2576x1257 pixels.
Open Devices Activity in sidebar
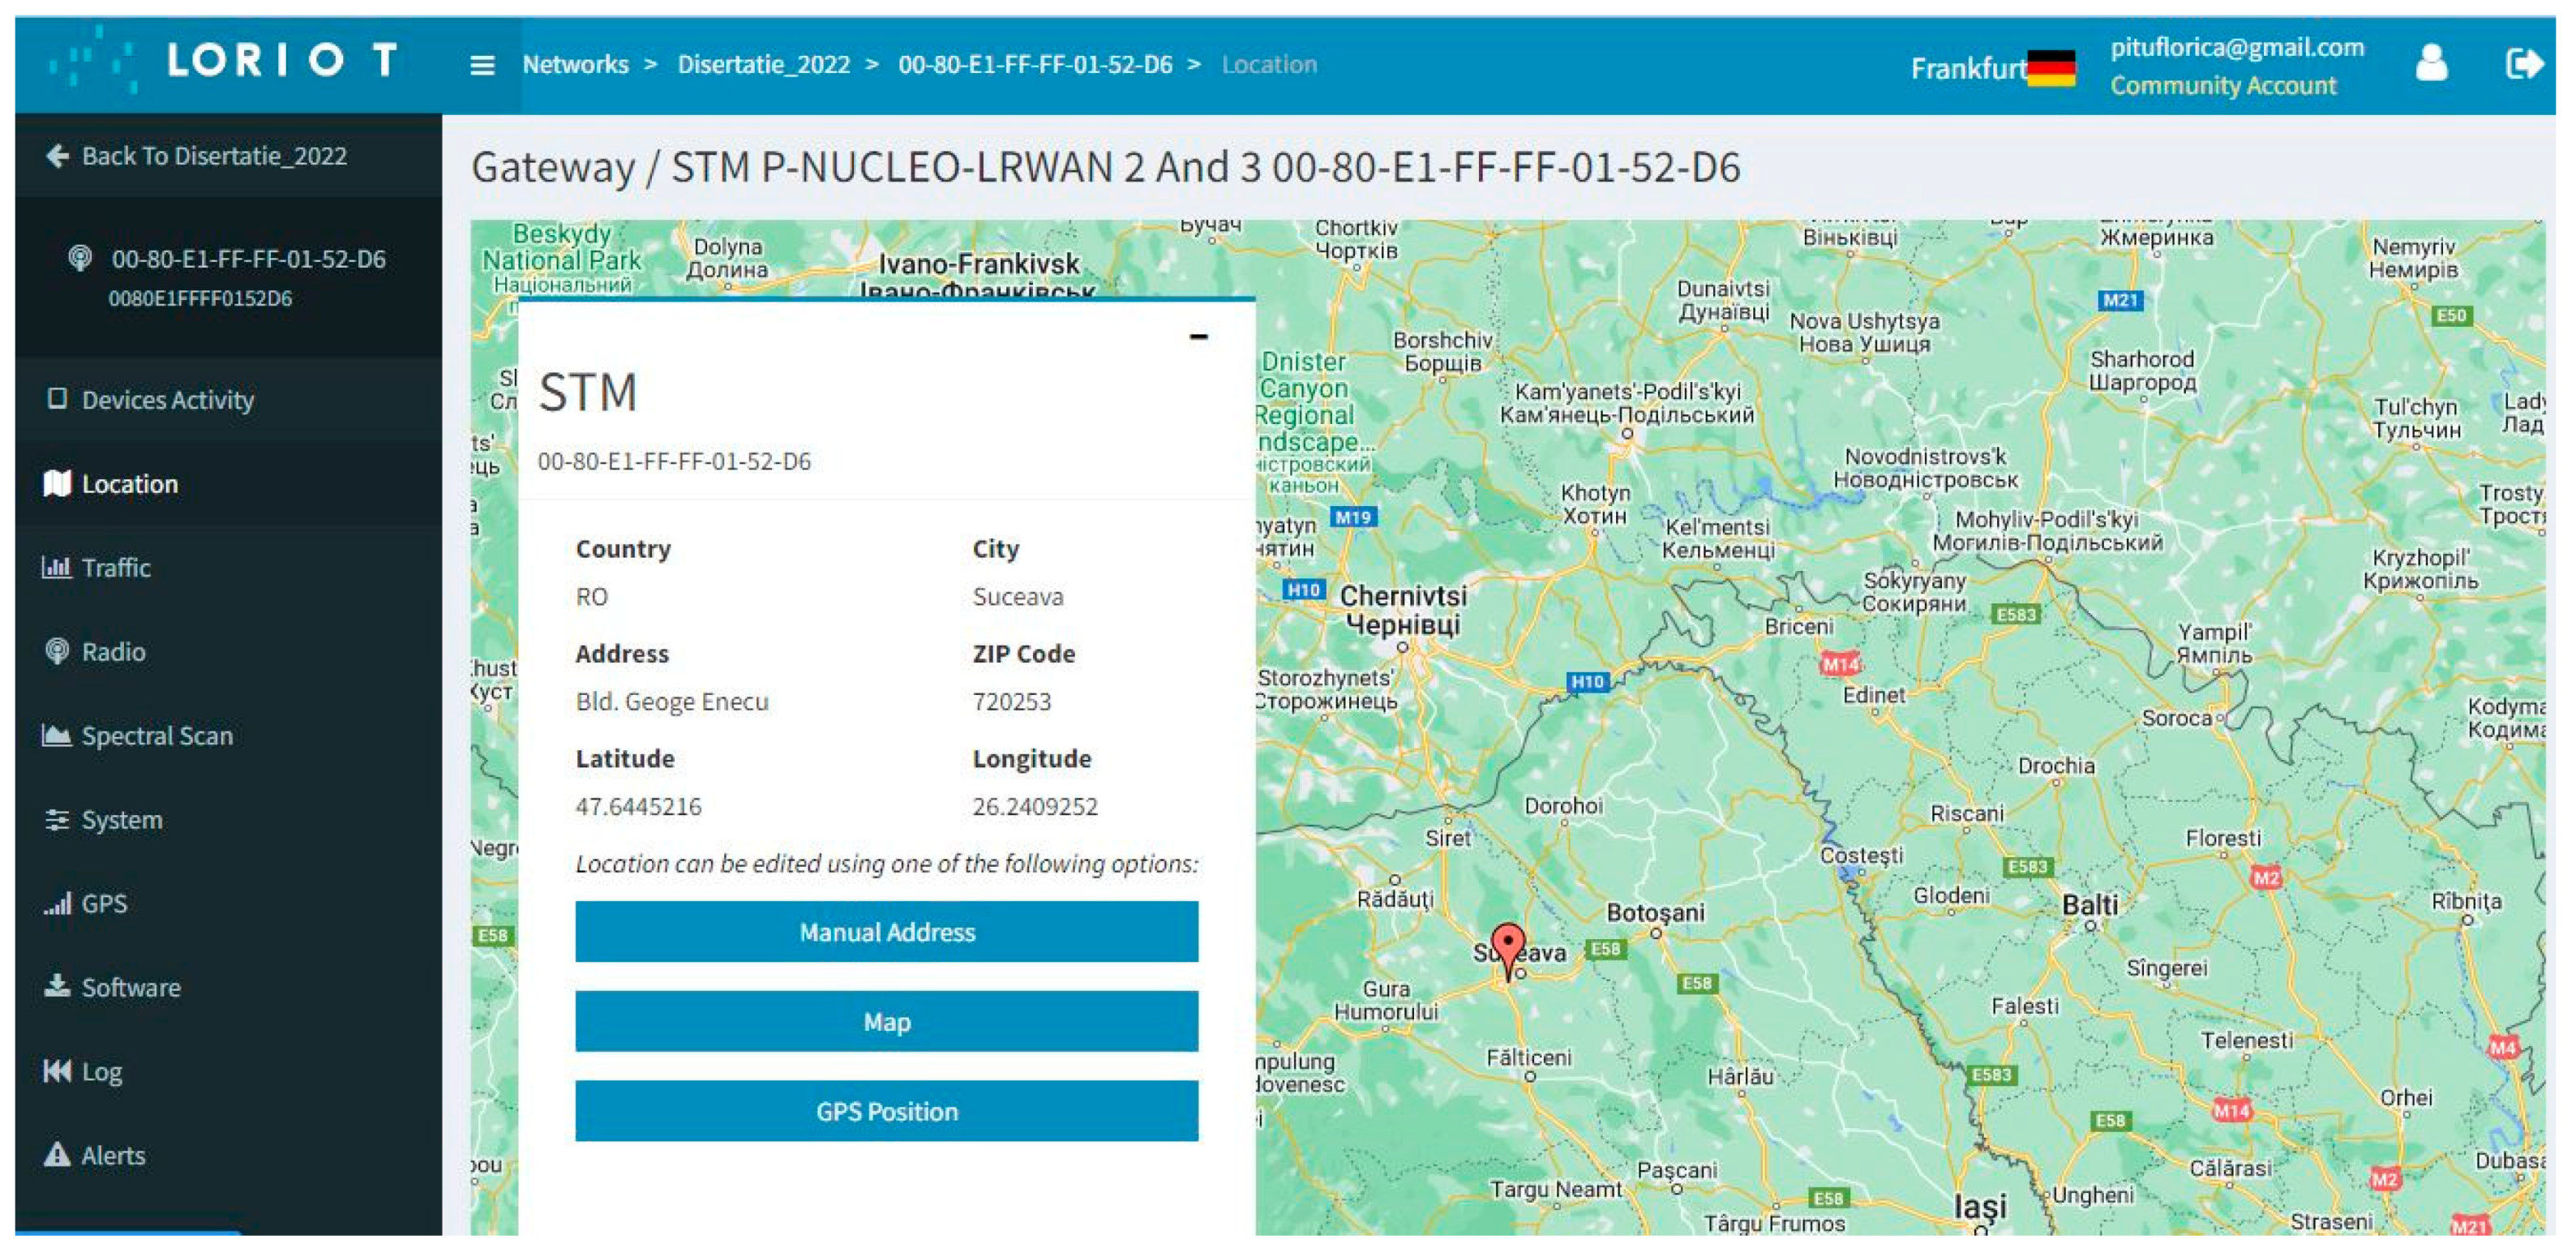click(x=167, y=400)
